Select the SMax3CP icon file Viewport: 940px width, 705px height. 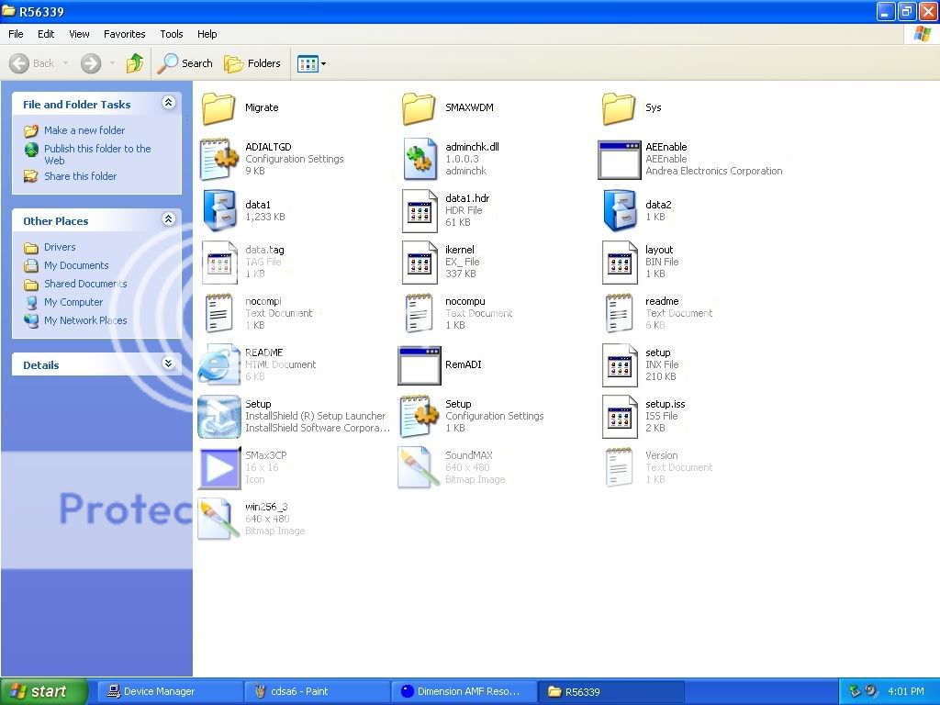point(219,467)
